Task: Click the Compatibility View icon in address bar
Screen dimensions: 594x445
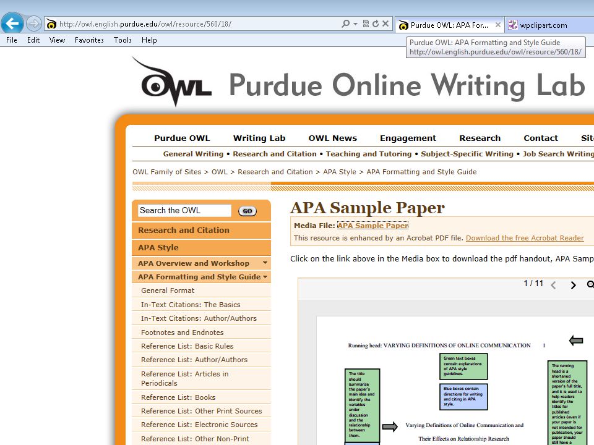Action: [x=366, y=23]
